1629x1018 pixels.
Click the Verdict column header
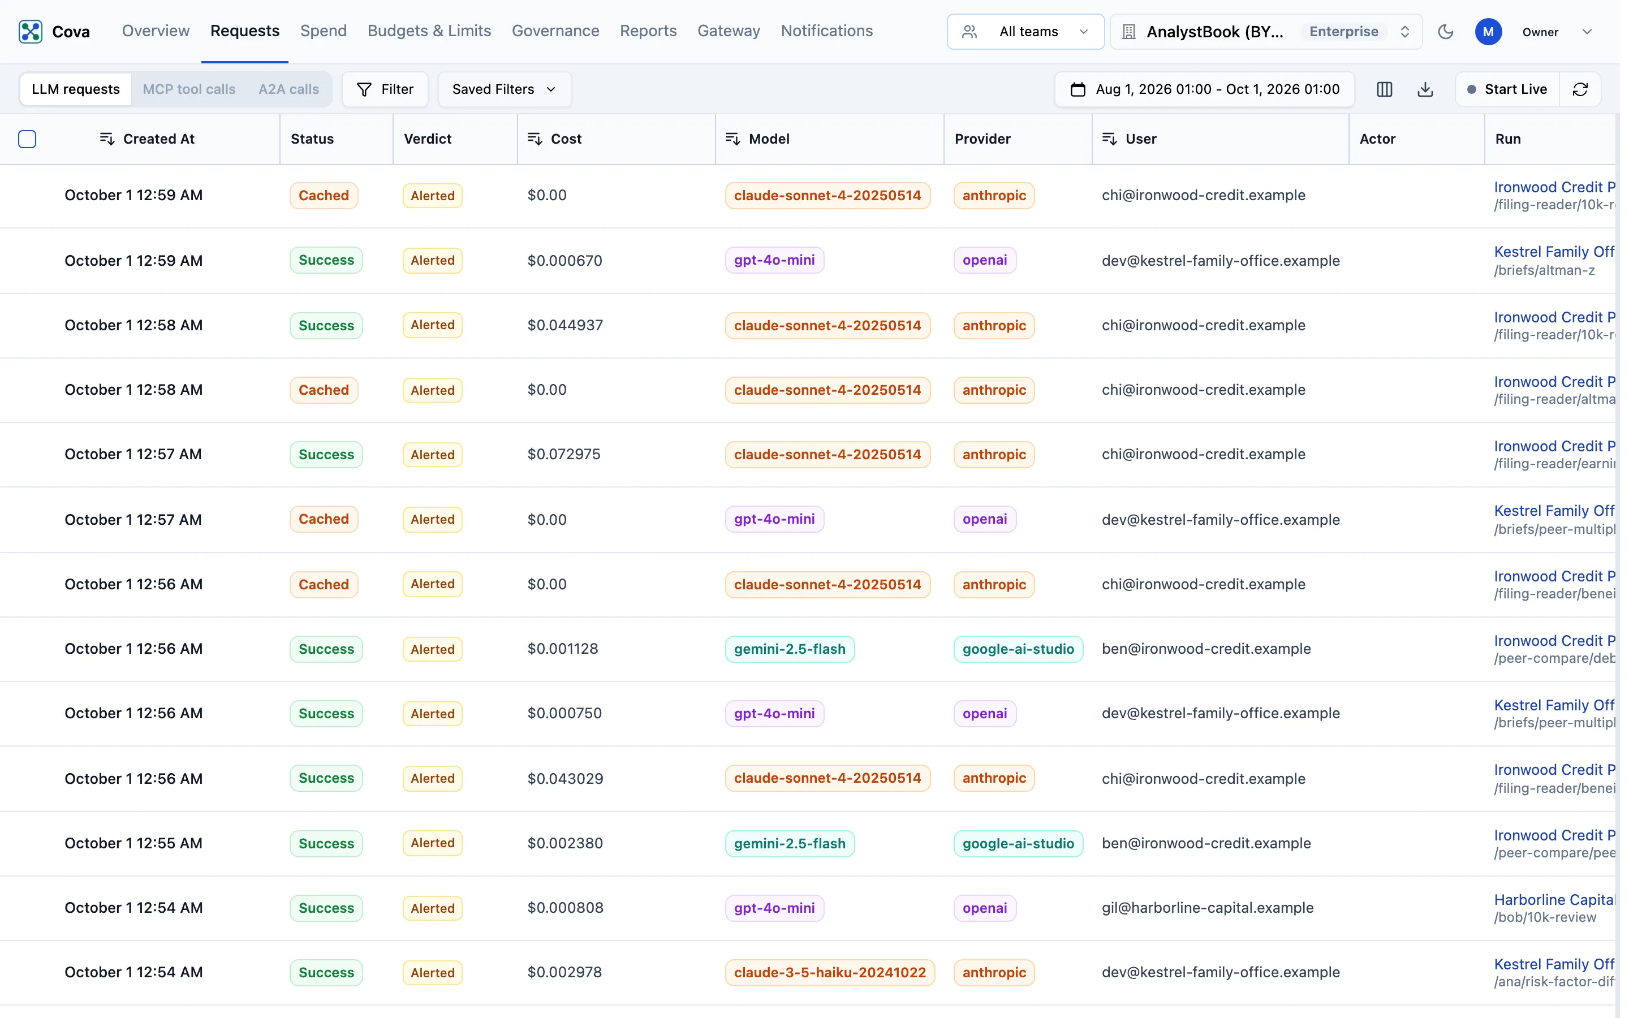tap(428, 139)
